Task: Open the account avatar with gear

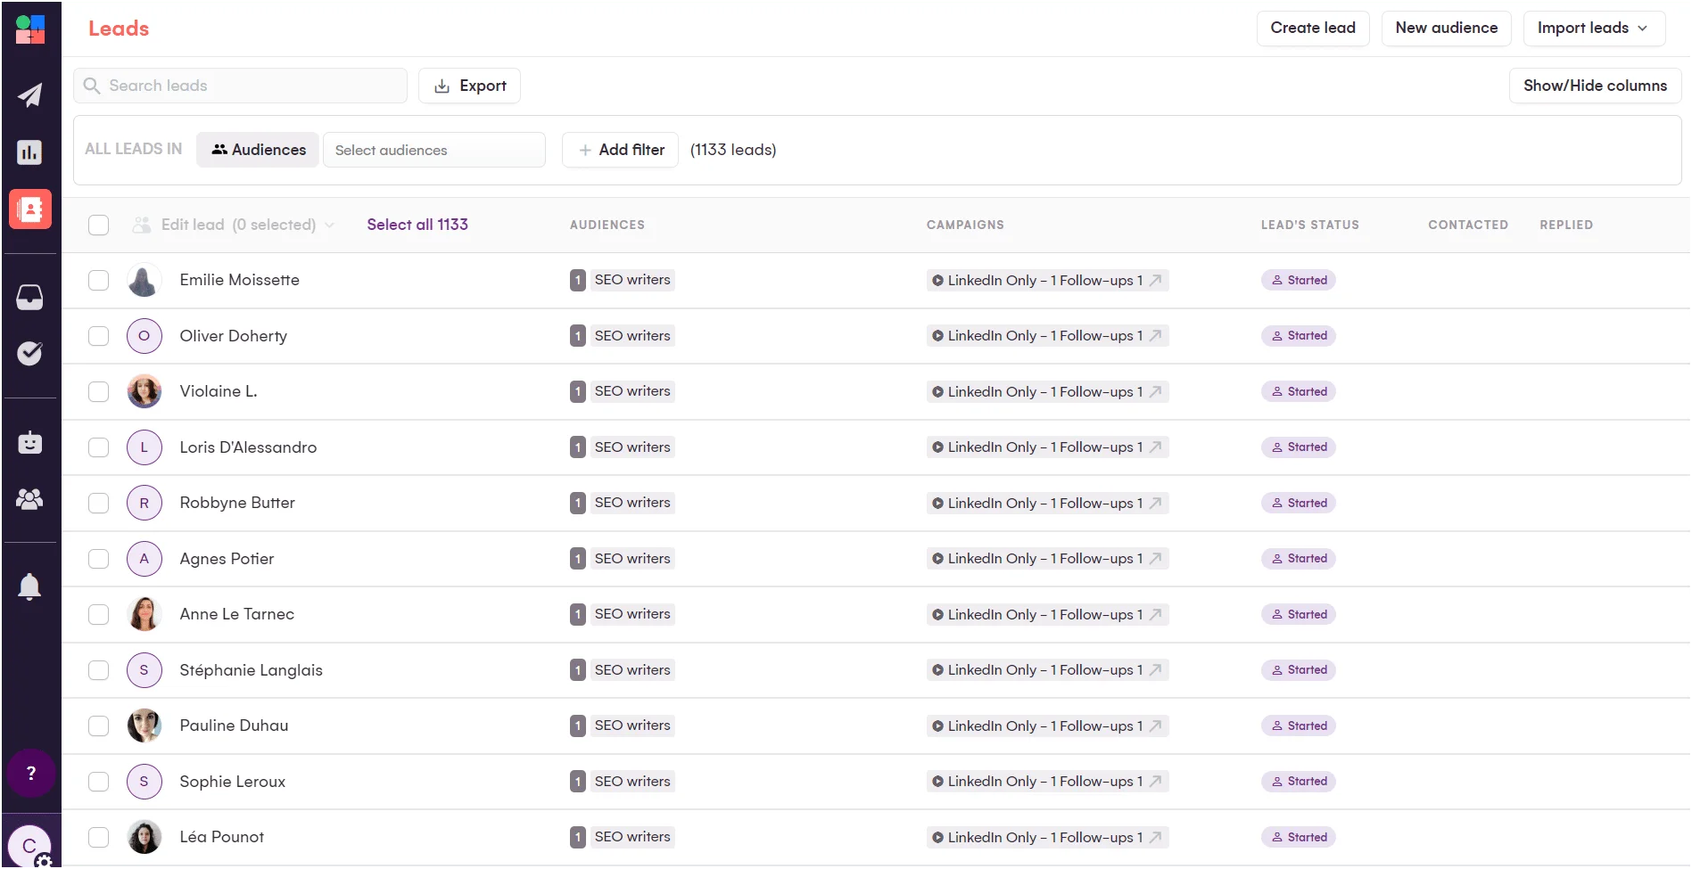Action: 30,846
